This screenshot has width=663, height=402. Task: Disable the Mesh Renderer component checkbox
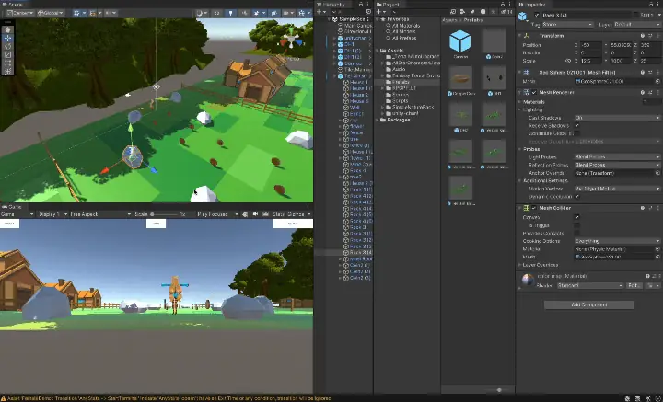[534, 92]
